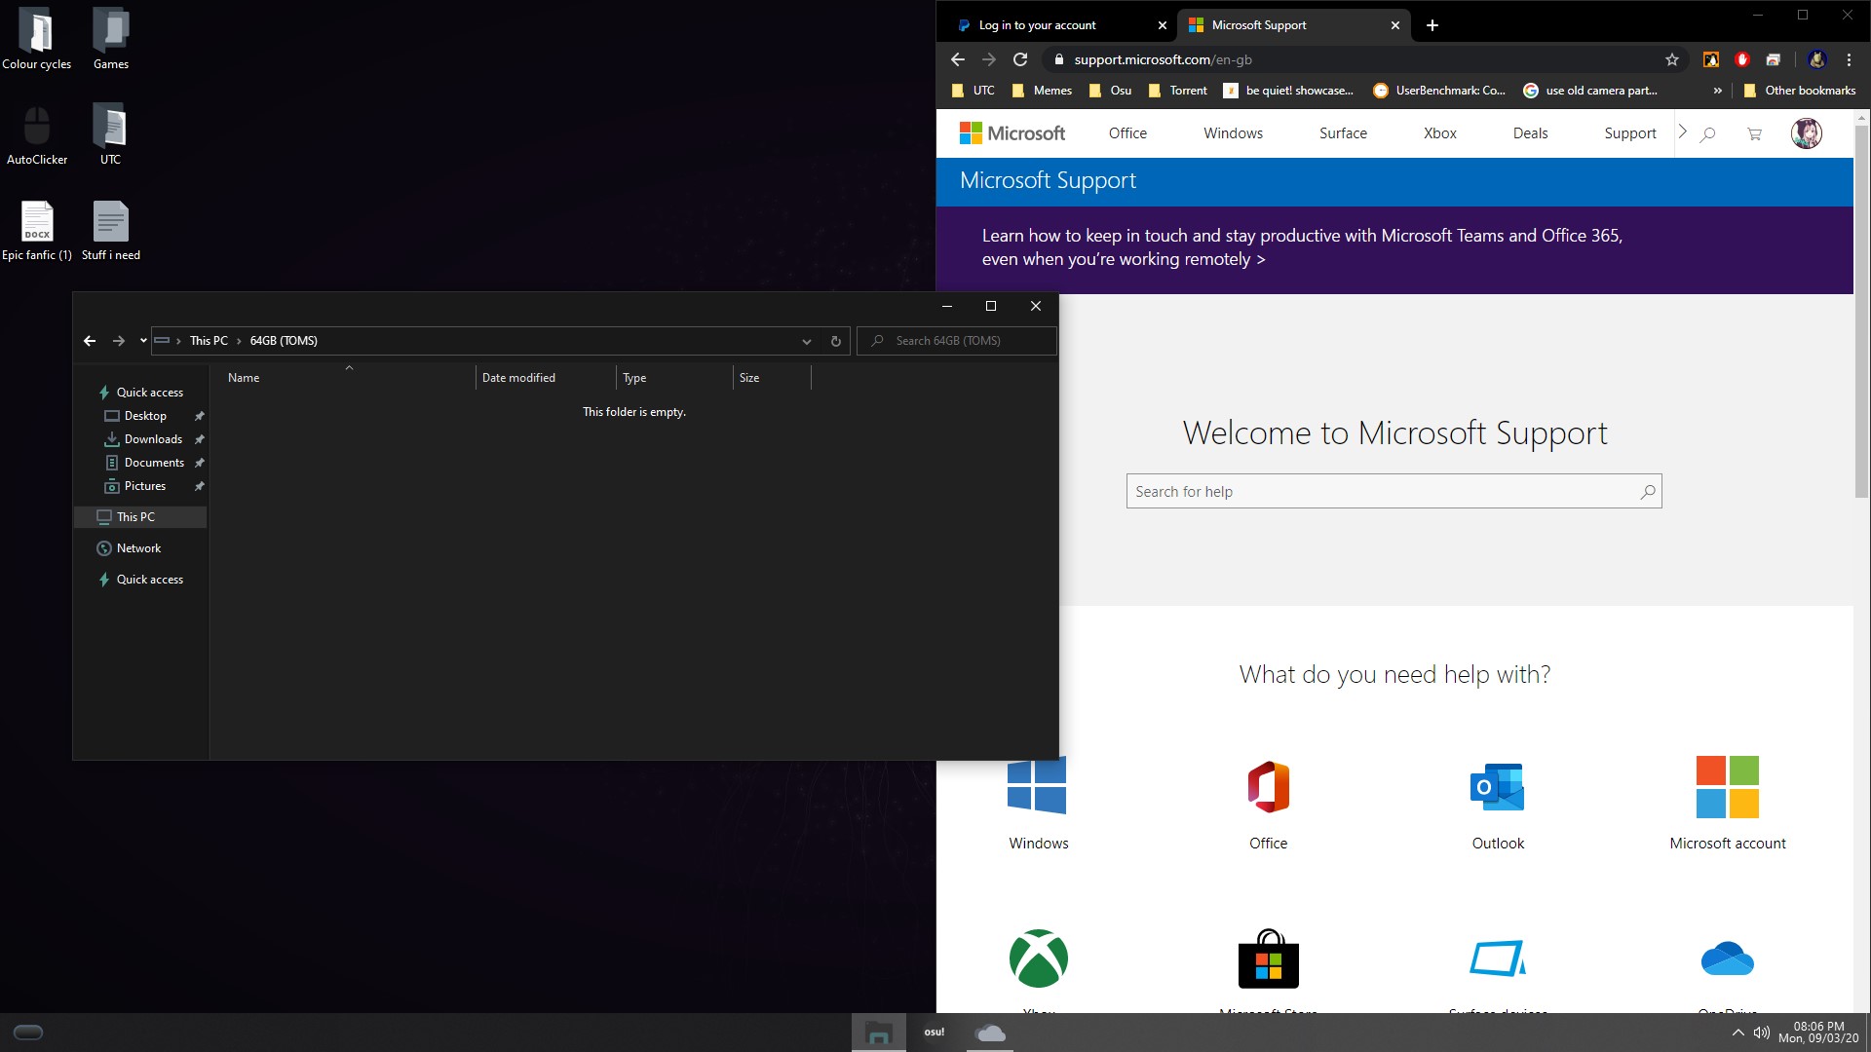The image size is (1871, 1052).
Task: Open the UserBenchmark bookmark
Action: (x=1438, y=91)
